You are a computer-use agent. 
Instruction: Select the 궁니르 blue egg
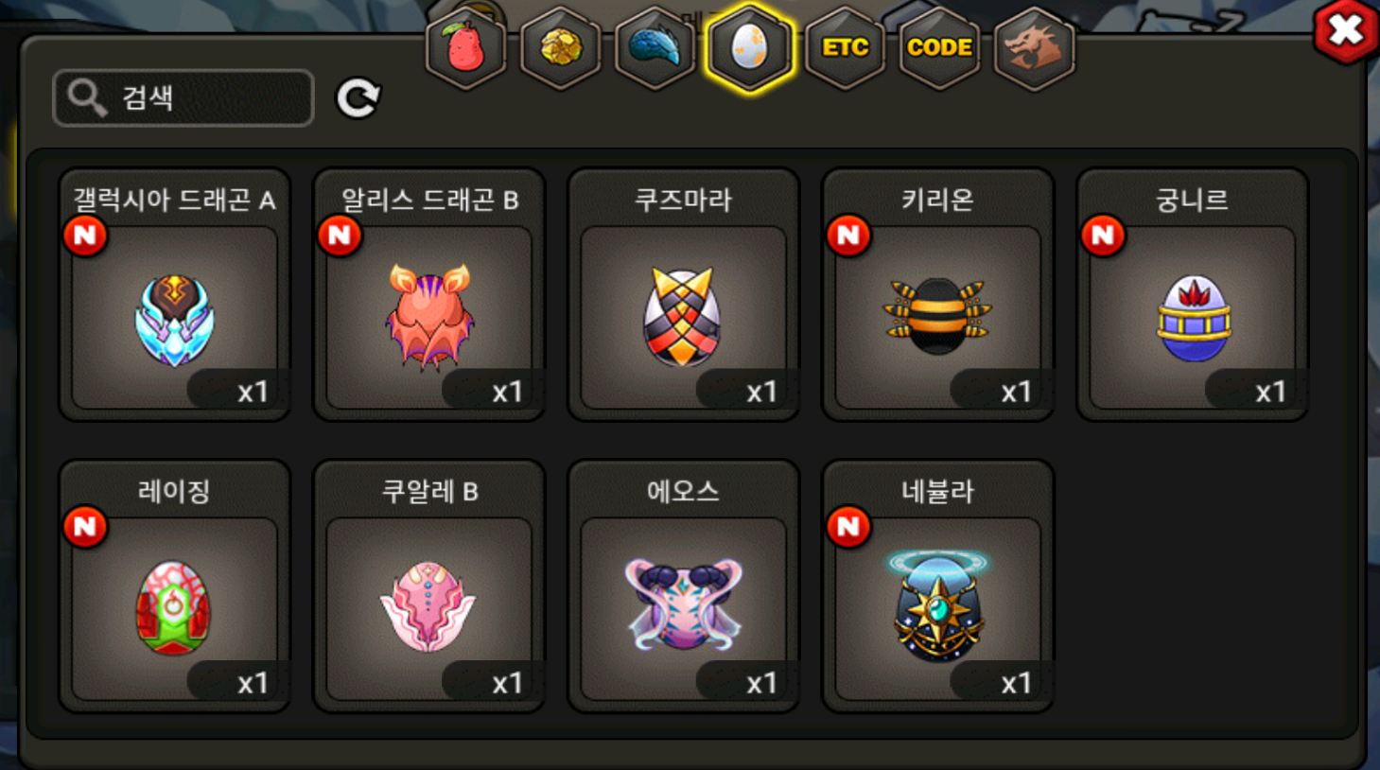tap(1192, 294)
